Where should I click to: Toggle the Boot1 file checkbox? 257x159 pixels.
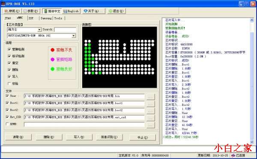[7, 103]
